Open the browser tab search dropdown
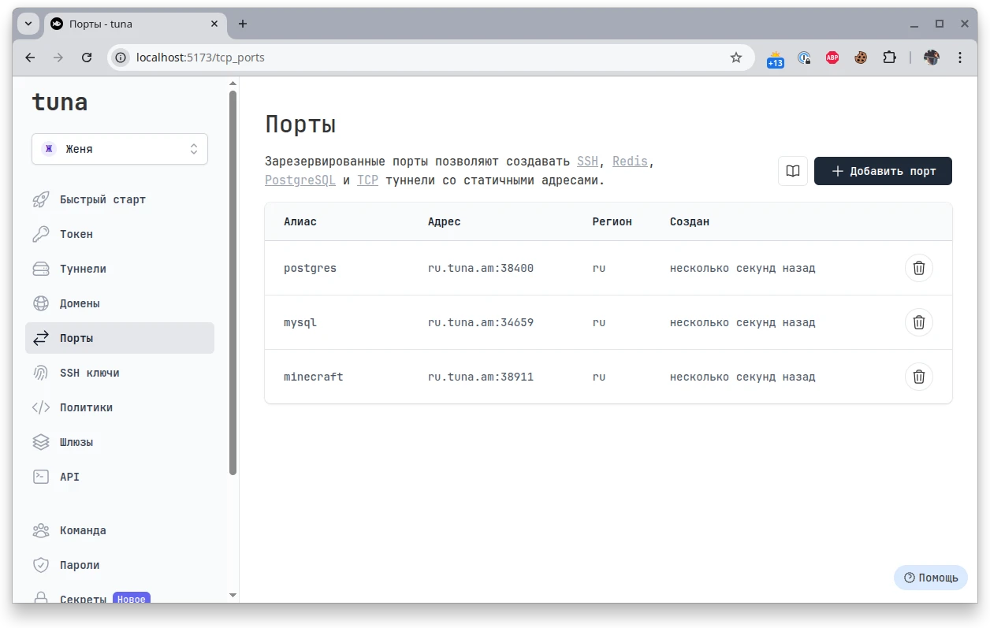 click(28, 24)
